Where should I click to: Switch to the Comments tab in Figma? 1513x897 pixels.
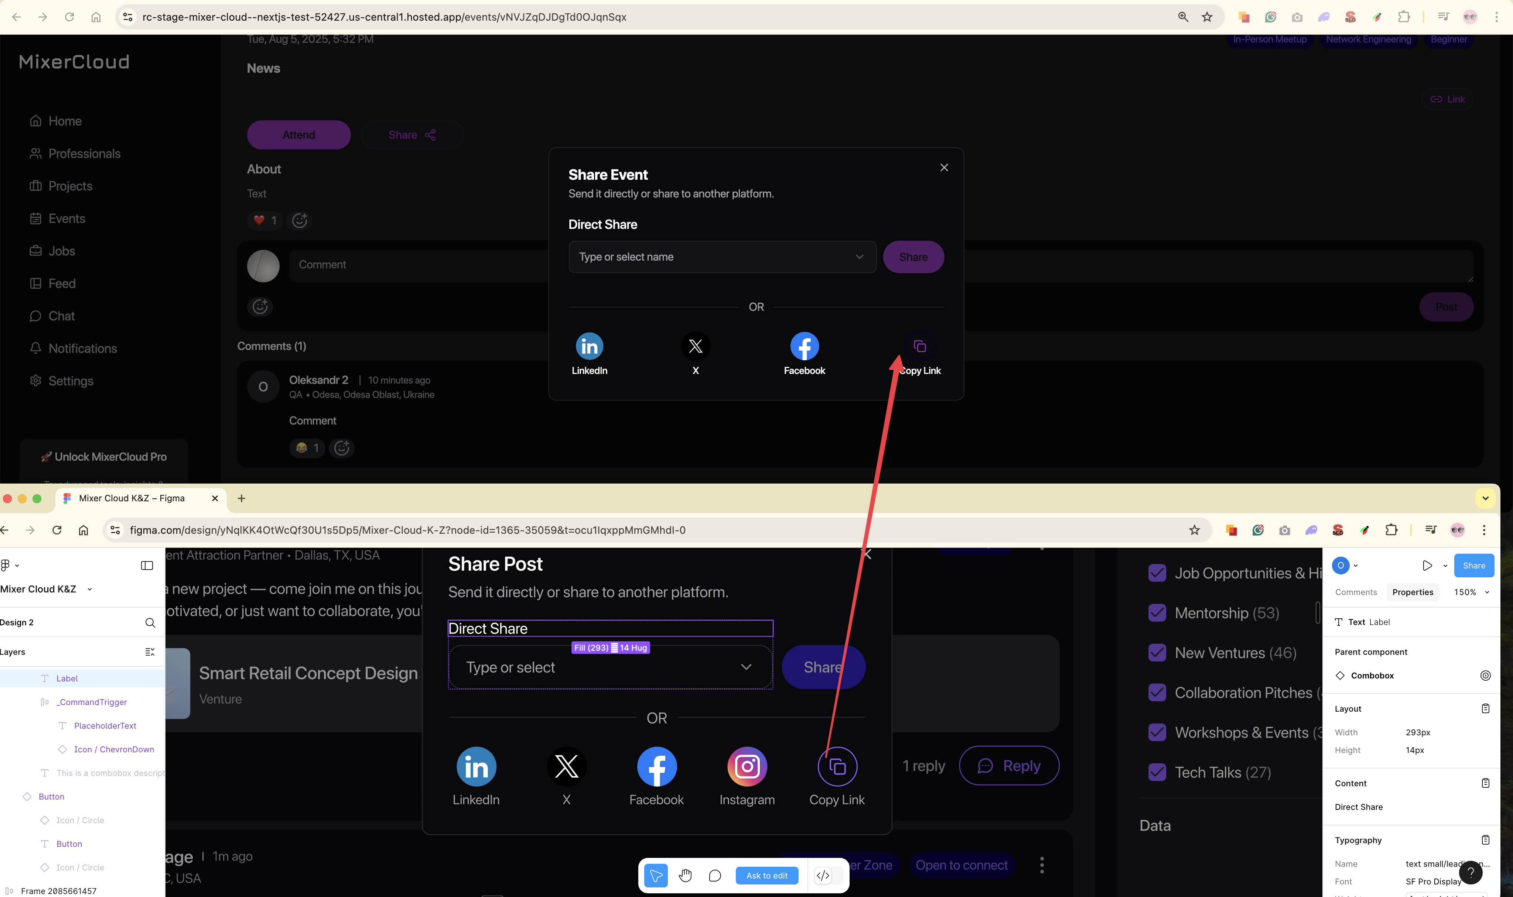coord(1356,592)
